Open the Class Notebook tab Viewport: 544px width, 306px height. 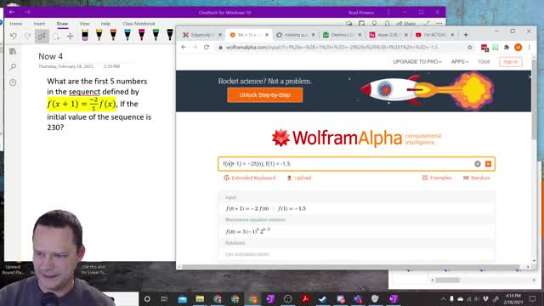139,24
